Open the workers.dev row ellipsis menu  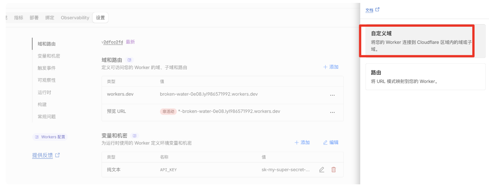pyautogui.click(x=332, y=95)
